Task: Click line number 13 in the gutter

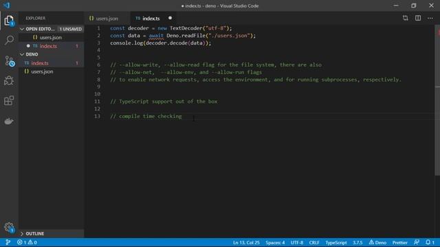Action: tap(97, 116)
